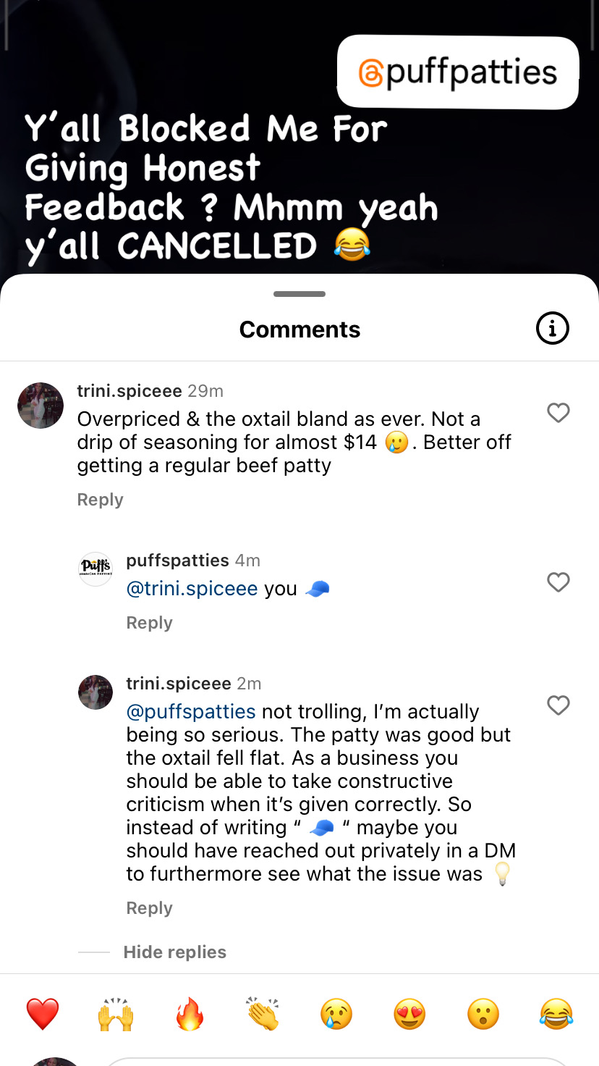Screen dimensions: 599x1066
Task: Send the red heart emoji reaction
Action: click(x=43, y=1013)
